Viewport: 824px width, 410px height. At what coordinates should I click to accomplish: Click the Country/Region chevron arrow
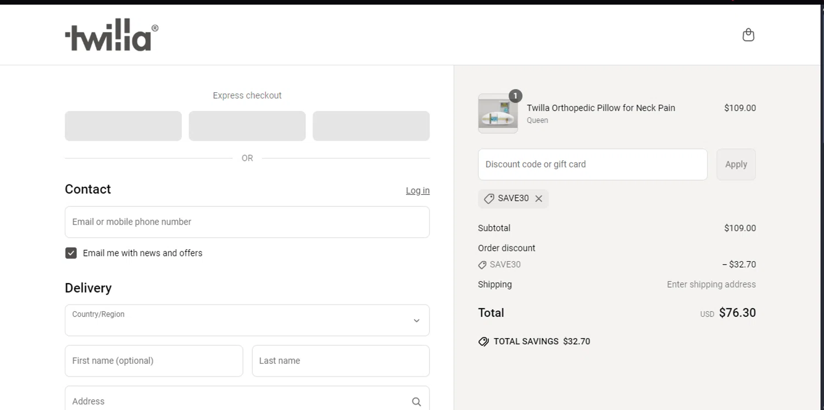pyautogui.click(x=416, y=321)
